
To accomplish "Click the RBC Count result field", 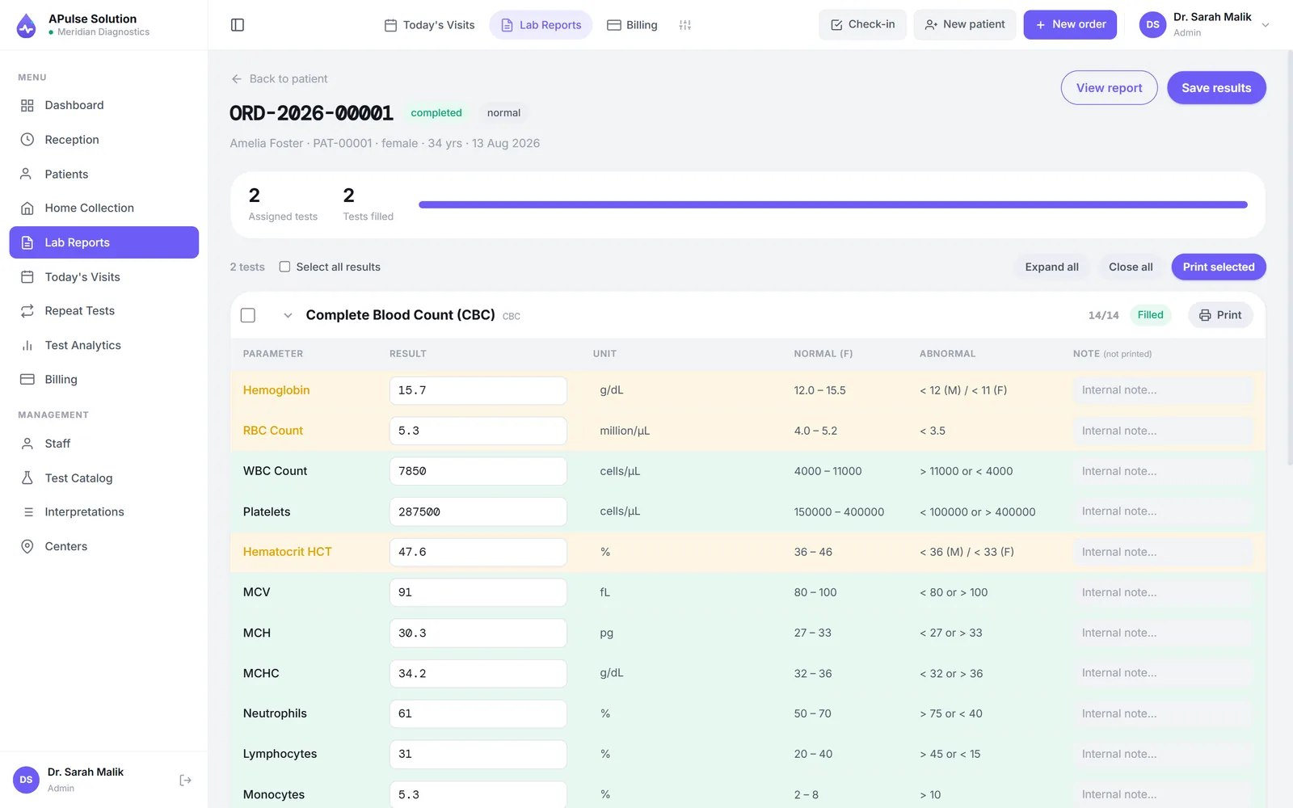I will point(478,431).
